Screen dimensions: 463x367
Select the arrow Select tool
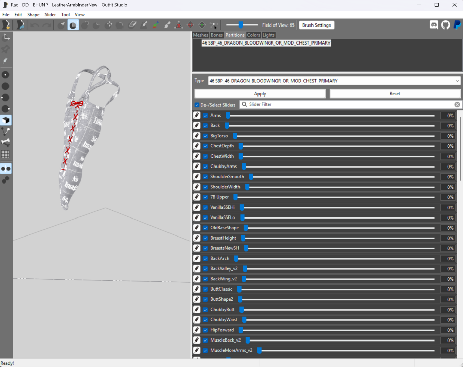click(61, 25)
